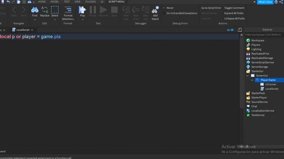Click in the Filter workspace search field
Viewport: 284px width, 159px height.
(x=264, y=34)
